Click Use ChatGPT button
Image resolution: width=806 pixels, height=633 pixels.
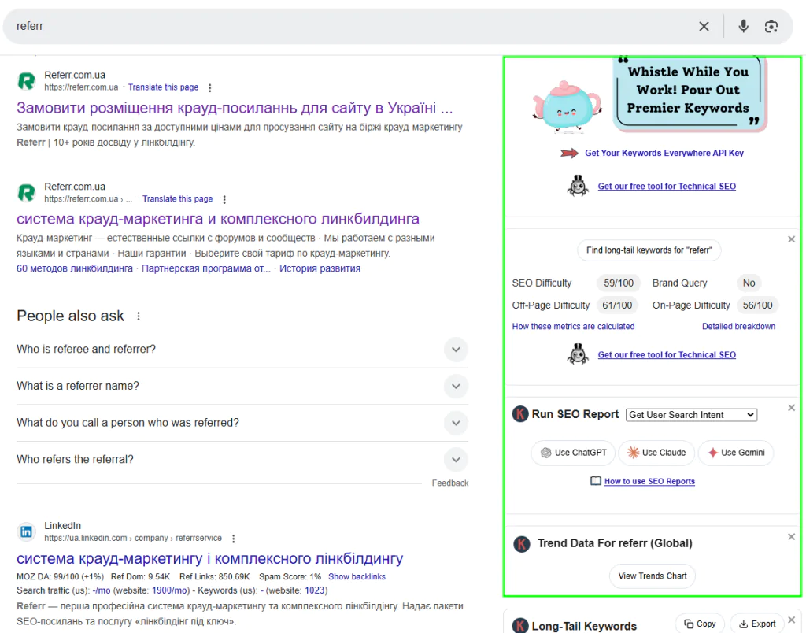(573, 453)
